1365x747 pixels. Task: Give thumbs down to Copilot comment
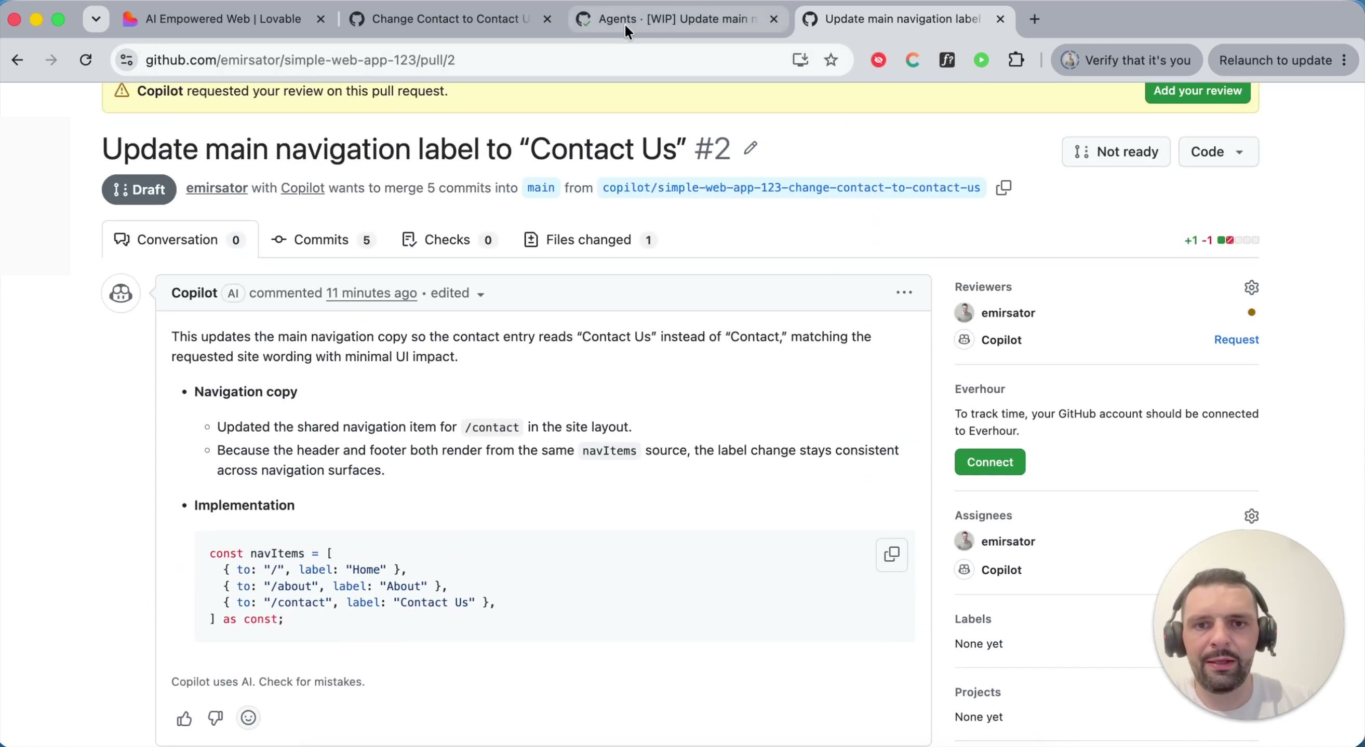pyautogui.click(x=215, y=718)
